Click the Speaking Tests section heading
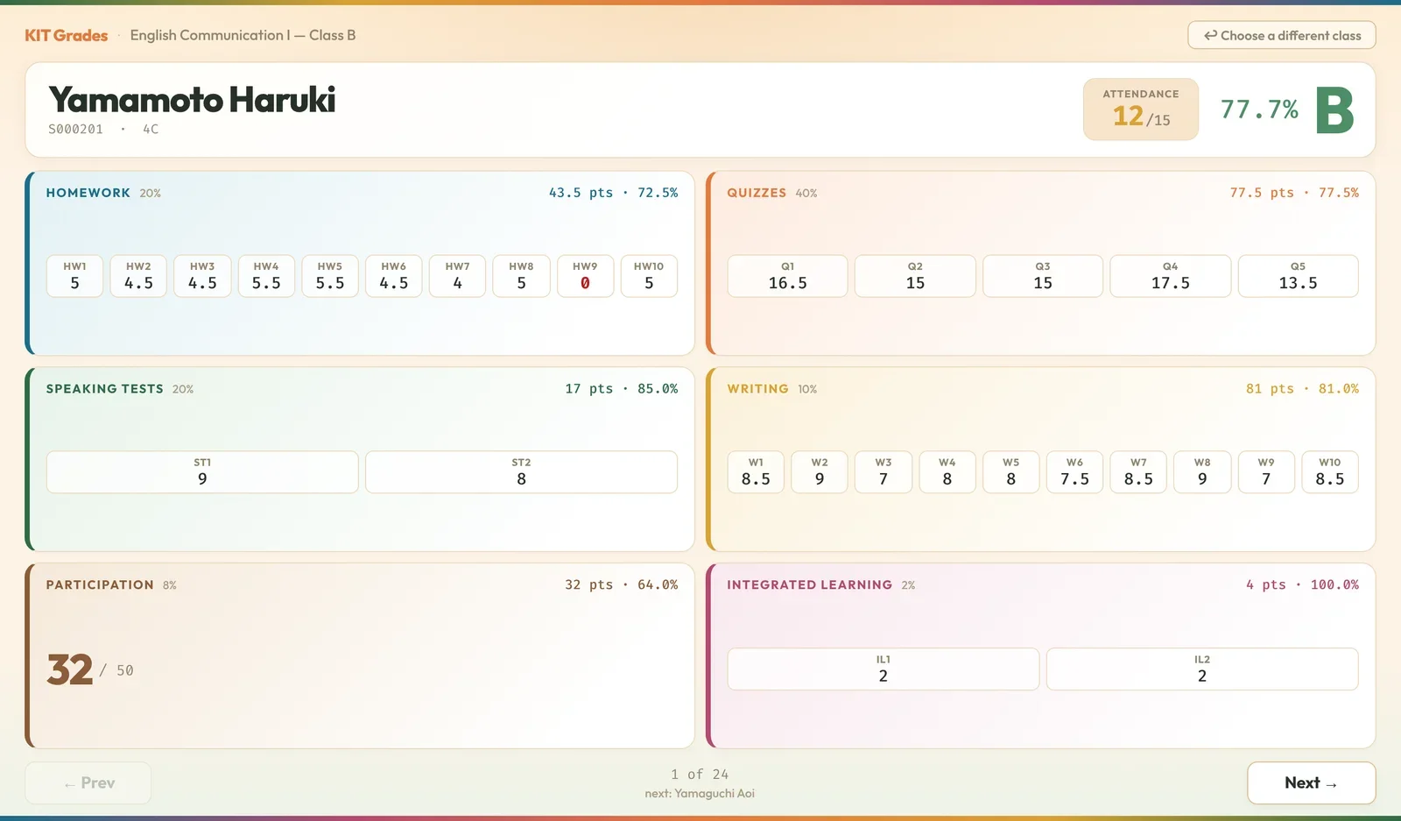 pyautogui.click(x=105, y=389)
